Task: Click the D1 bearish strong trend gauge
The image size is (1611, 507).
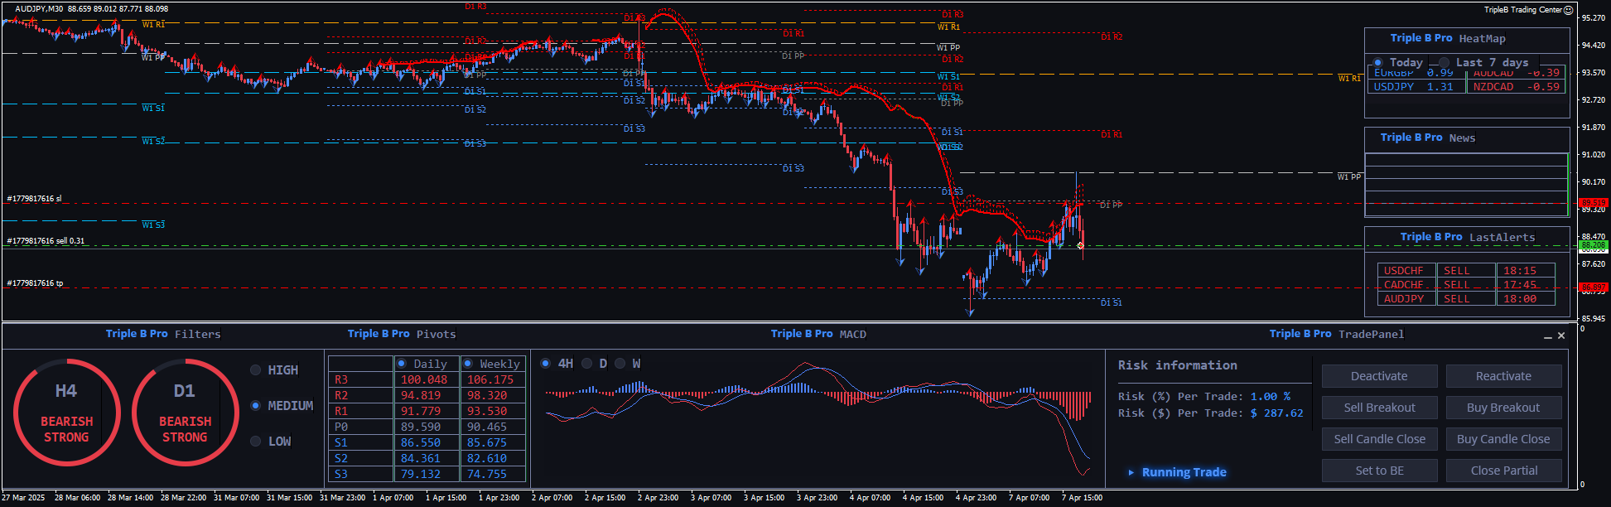Action: [x=185, y=412]
